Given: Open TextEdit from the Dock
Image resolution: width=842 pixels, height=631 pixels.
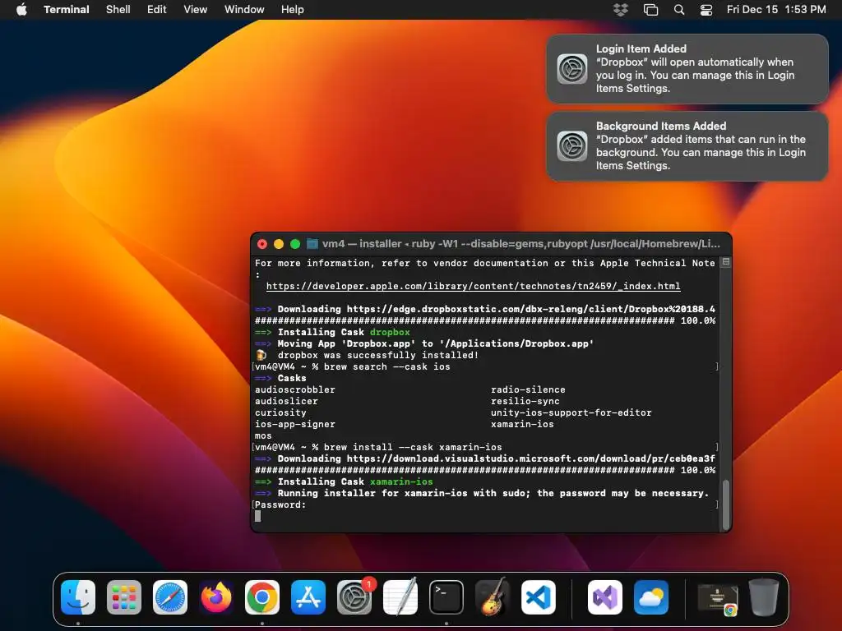Looking at the screenshot, I should click(400, 597).
